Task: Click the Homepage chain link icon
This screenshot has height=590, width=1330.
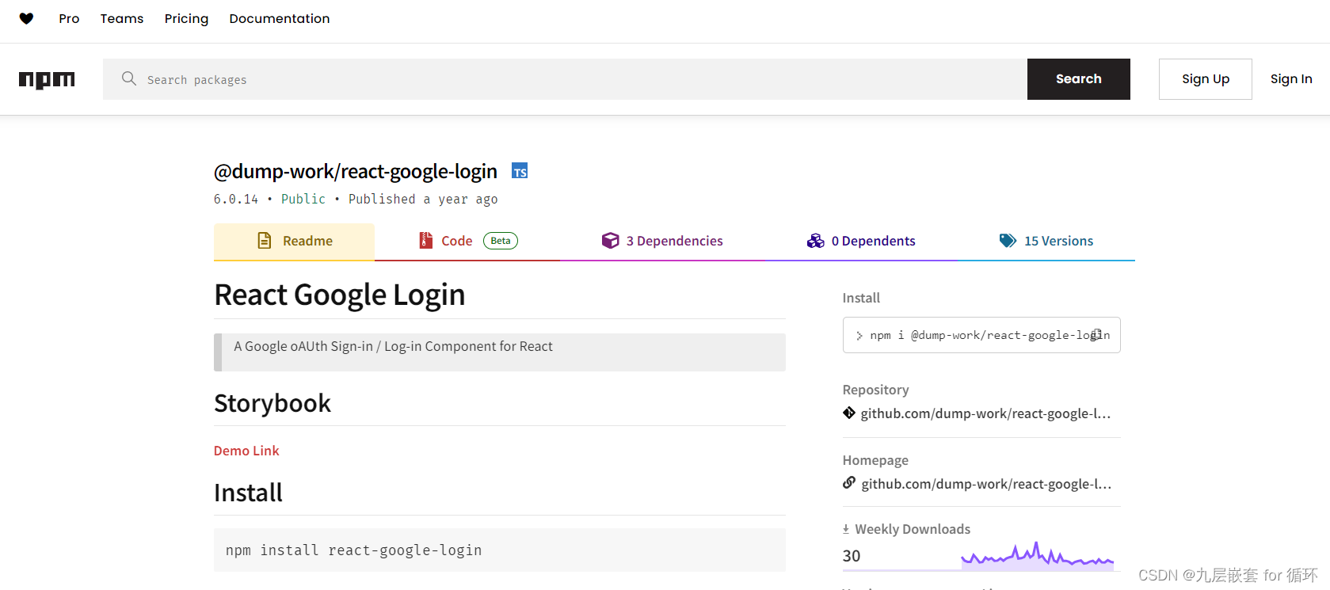Action: (x=849, y=482)
